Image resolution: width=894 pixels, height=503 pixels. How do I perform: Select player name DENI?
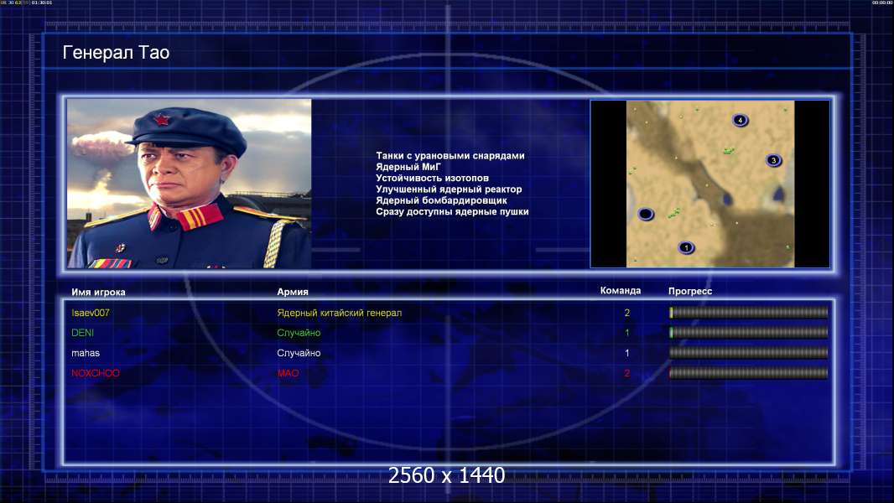click(83, 333)
